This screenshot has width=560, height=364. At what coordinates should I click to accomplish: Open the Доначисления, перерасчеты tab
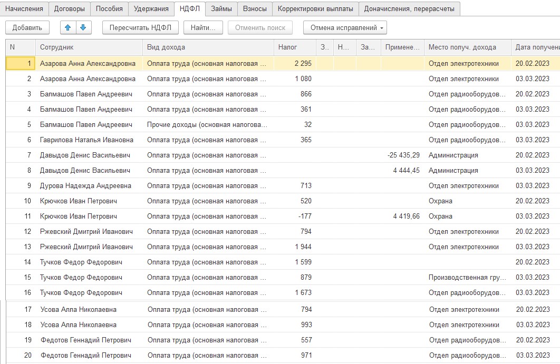pos(409,8)
